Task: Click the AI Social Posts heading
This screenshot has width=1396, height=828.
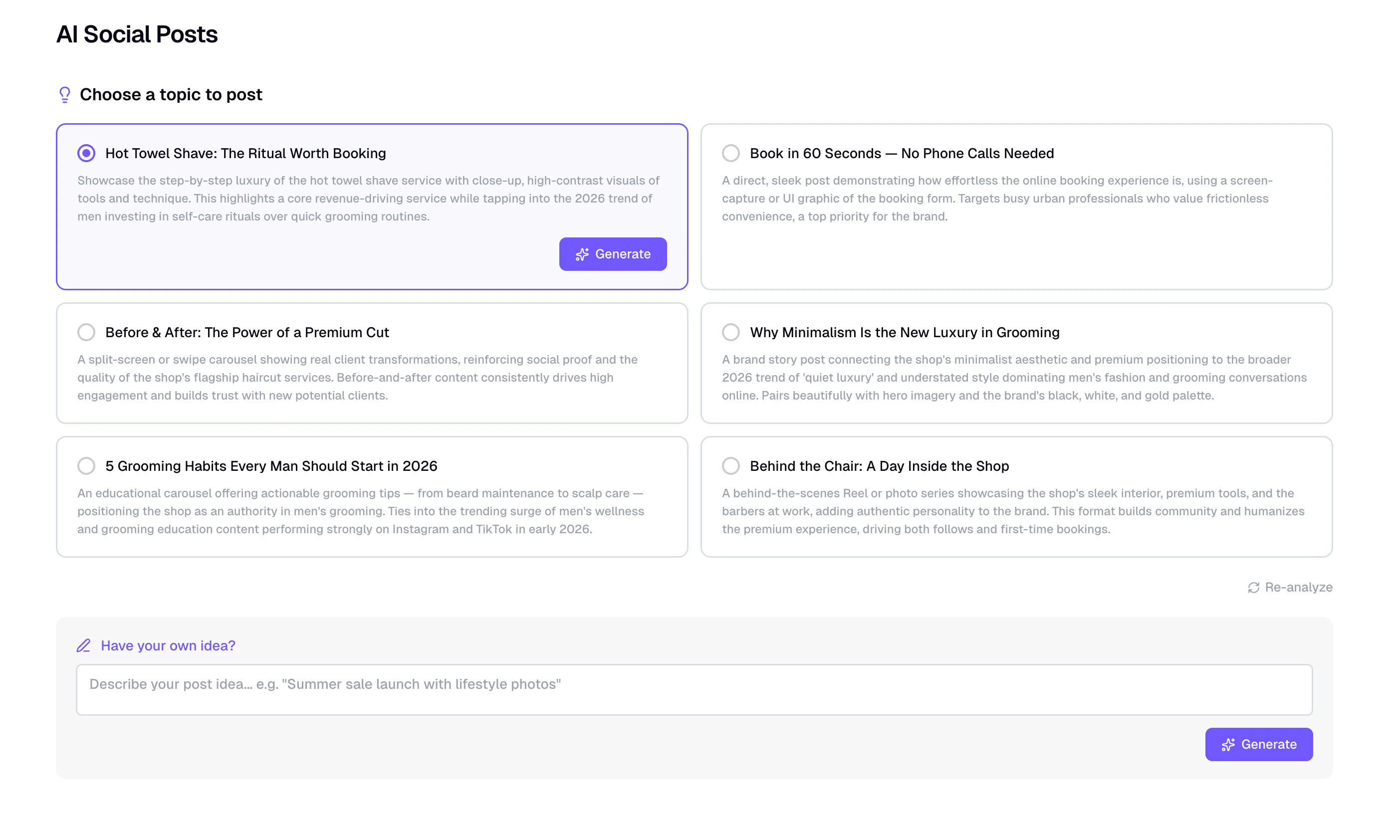Action: pyautogui.click(x=137, y=34)
